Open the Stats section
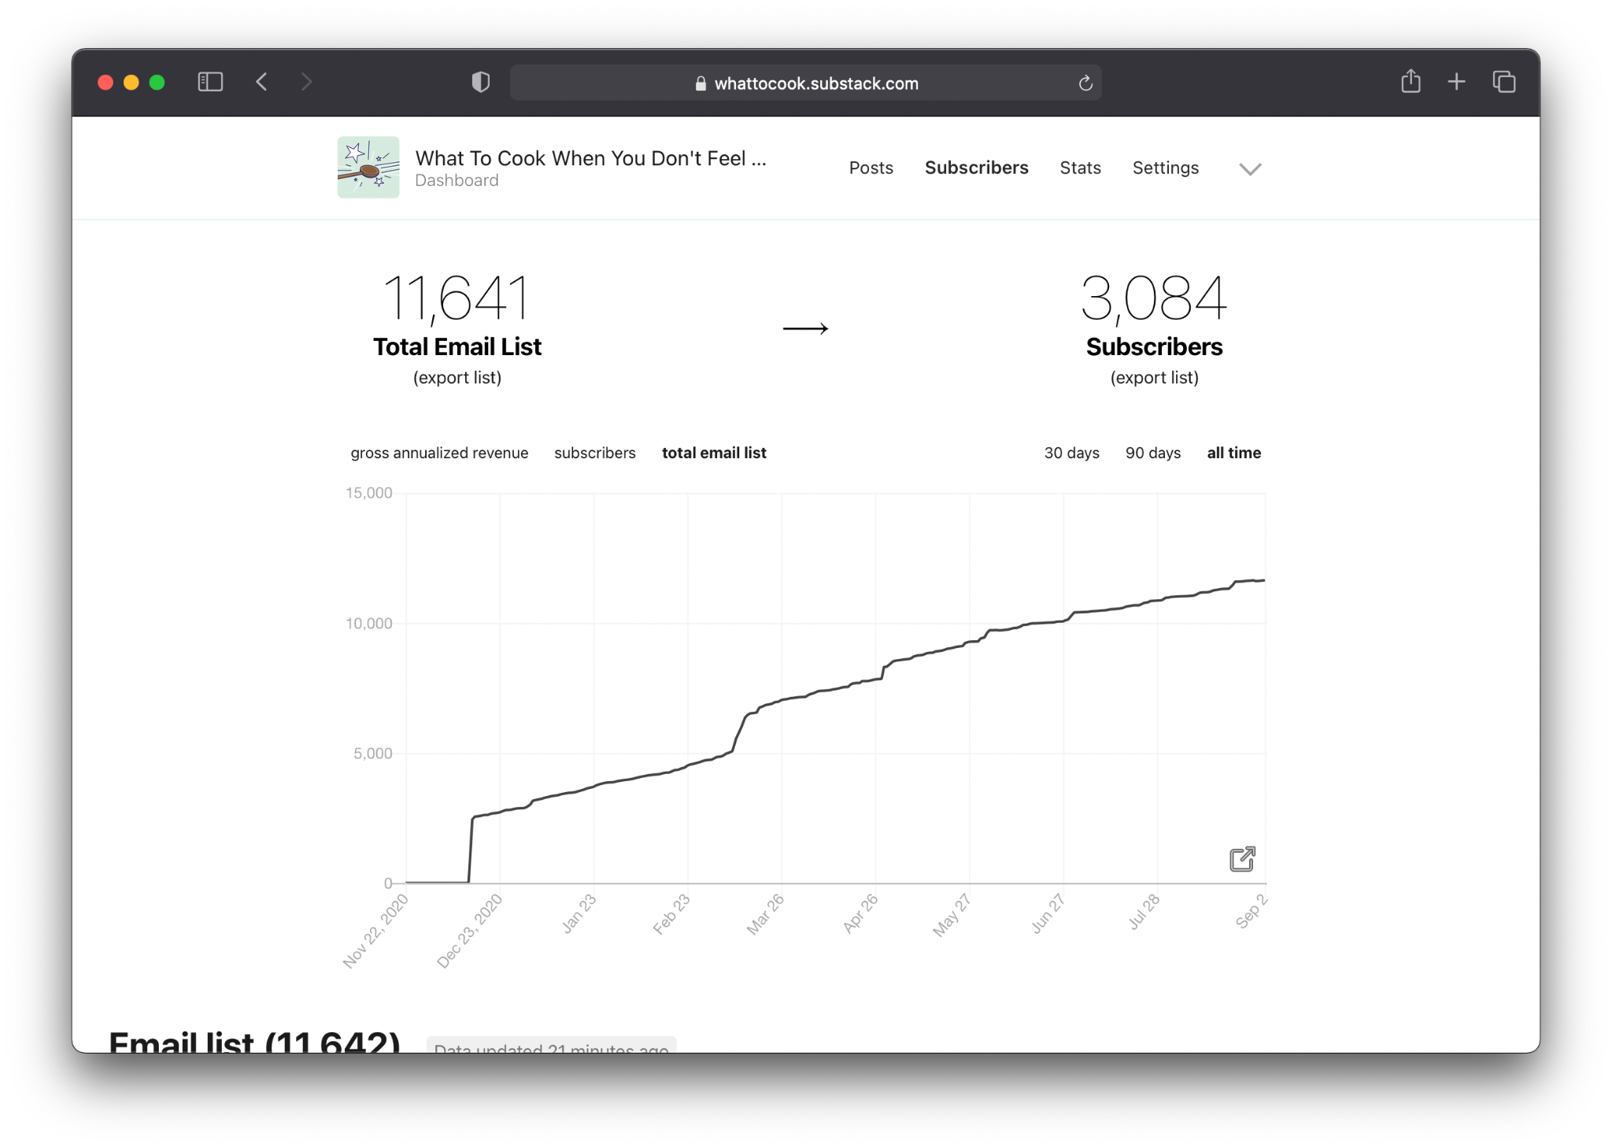1612x1148 pixels. [1080, 168]
